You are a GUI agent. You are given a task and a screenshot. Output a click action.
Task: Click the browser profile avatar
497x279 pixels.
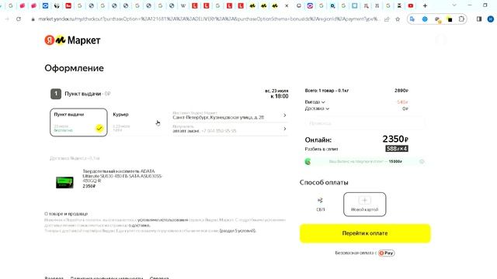491,19
